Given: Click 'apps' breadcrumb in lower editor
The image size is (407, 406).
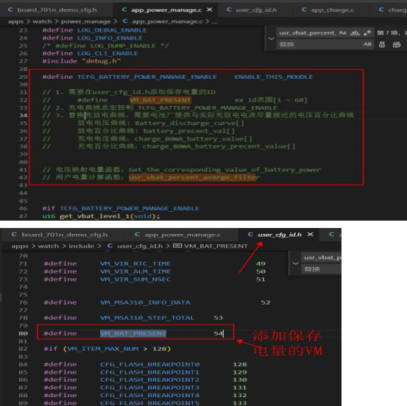Looking at the screenshot, I should (19, 246).
